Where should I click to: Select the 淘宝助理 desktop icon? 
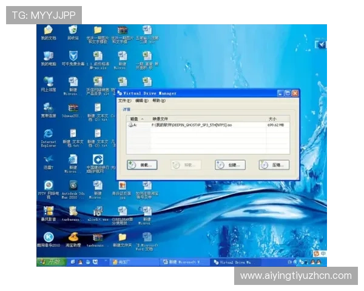[73, 238]
